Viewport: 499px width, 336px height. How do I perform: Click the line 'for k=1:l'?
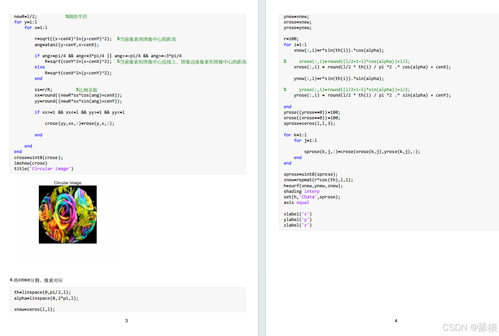click(295, 135)
